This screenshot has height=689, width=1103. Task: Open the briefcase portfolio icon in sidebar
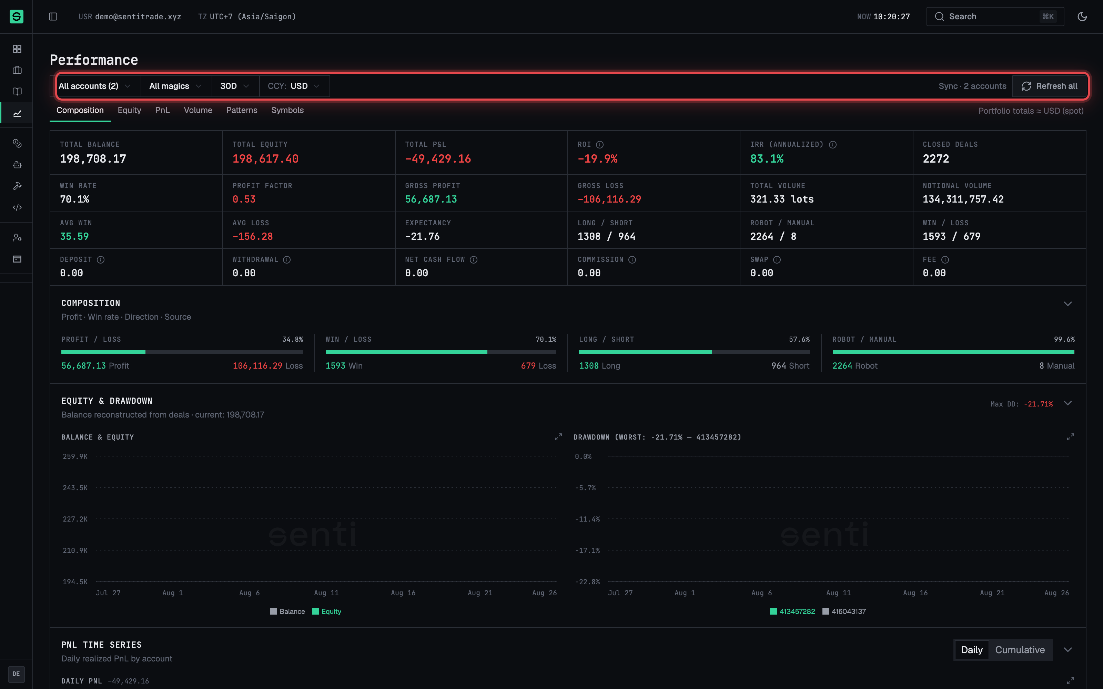17,70
